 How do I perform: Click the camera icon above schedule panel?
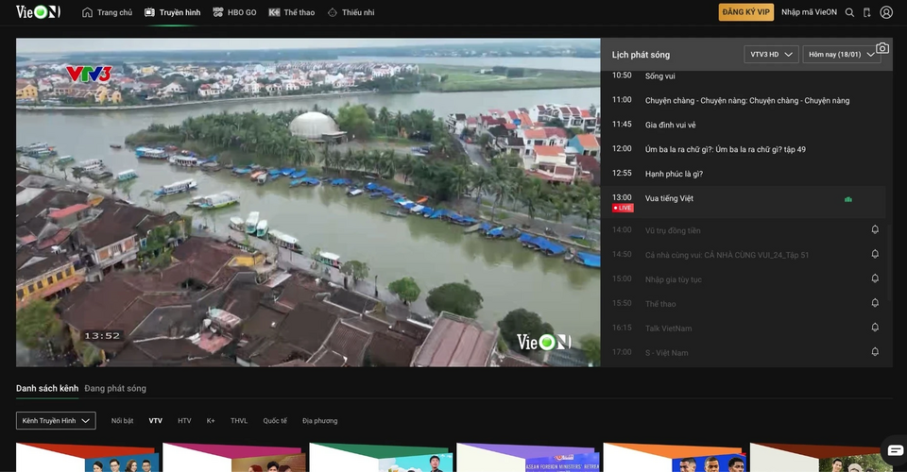tap(882, 48)
